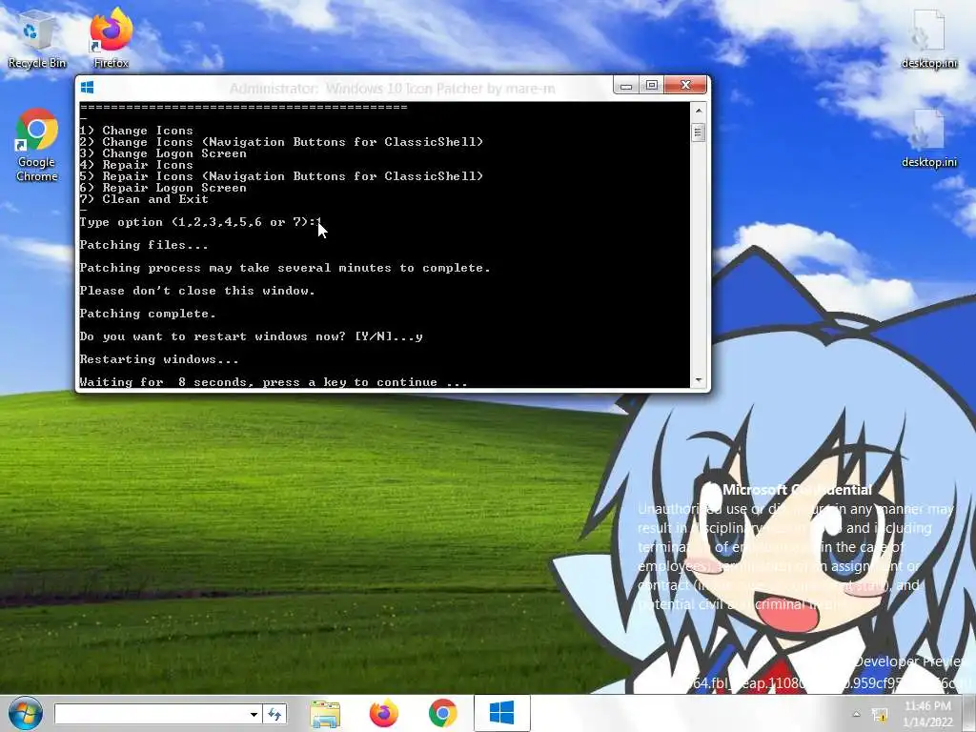
Task: Click the 'Restarting windows...' line
Action: pyautogui.click(x=159, y=359)
